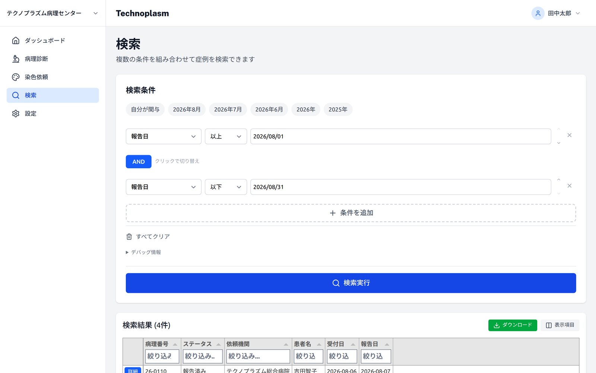Open the 以上 operator dropdown
The height and width of the screenshot is (373, 596).
(x=226, y=137)
